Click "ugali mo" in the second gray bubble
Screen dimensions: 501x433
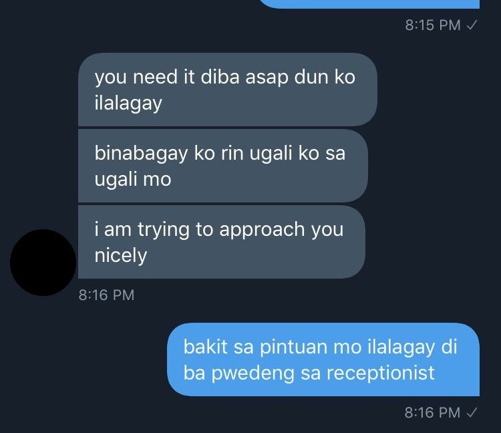tap(133, 179)
